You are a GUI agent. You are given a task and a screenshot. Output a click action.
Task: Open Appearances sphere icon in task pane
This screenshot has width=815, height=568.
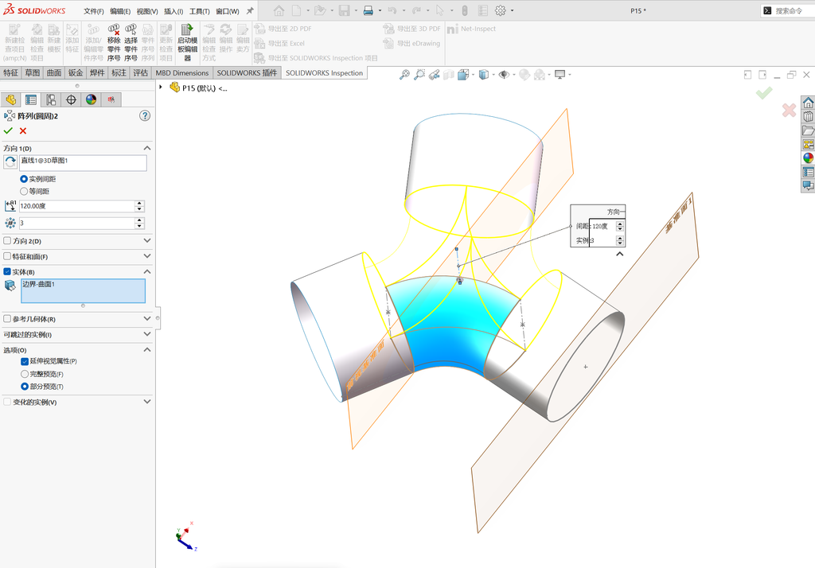tap(808, 158)
